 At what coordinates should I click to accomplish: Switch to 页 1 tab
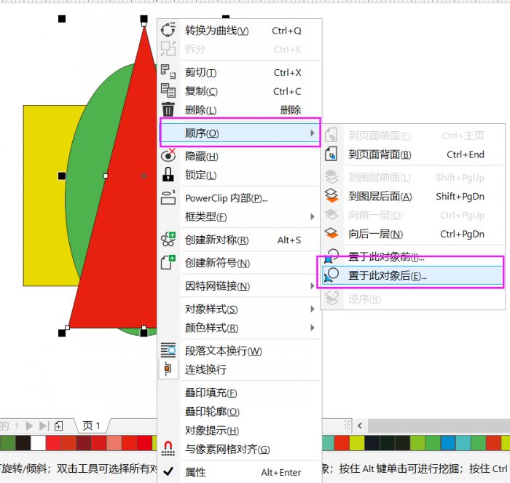(92, 425)
